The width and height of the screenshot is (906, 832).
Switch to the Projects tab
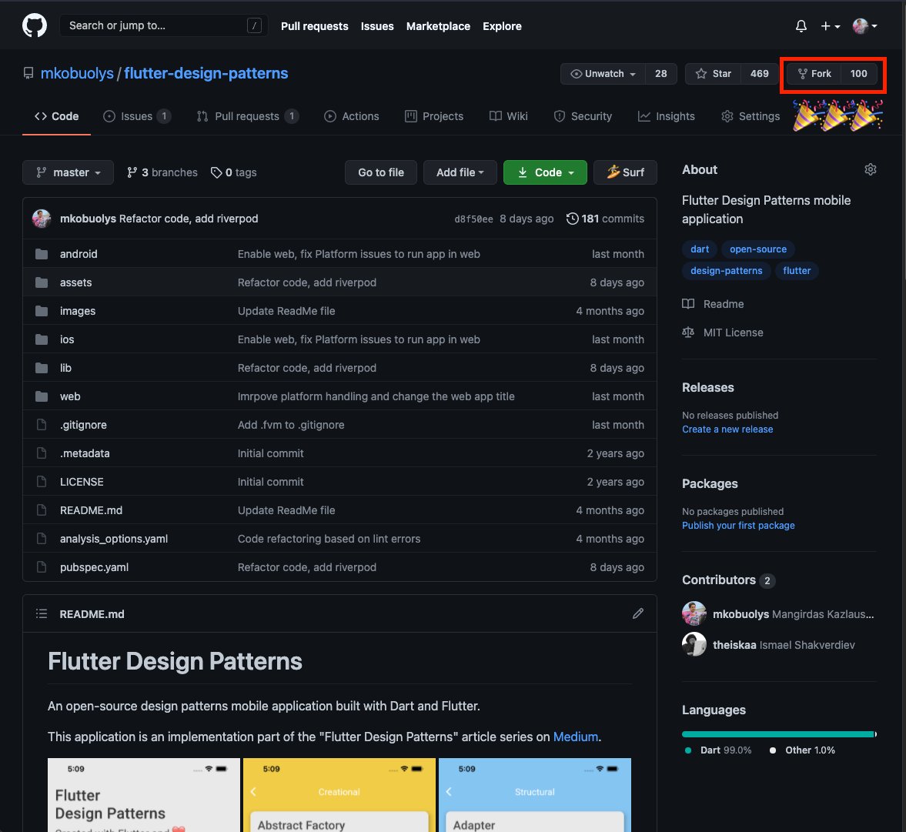click(x=434, y=116)
